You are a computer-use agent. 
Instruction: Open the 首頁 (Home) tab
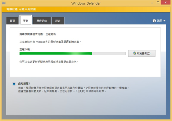[x=12, y=20]
